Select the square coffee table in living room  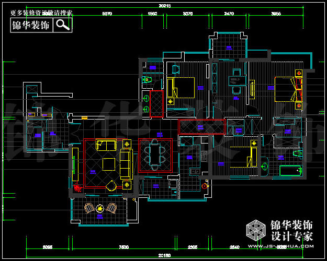coord(109,164)
